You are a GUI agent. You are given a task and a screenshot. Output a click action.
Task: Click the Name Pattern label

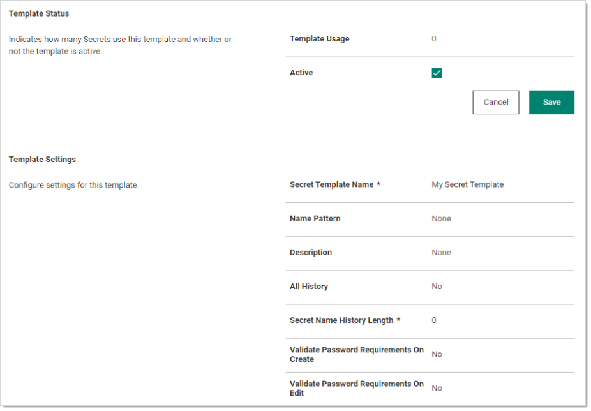click(x=315, y=218)
